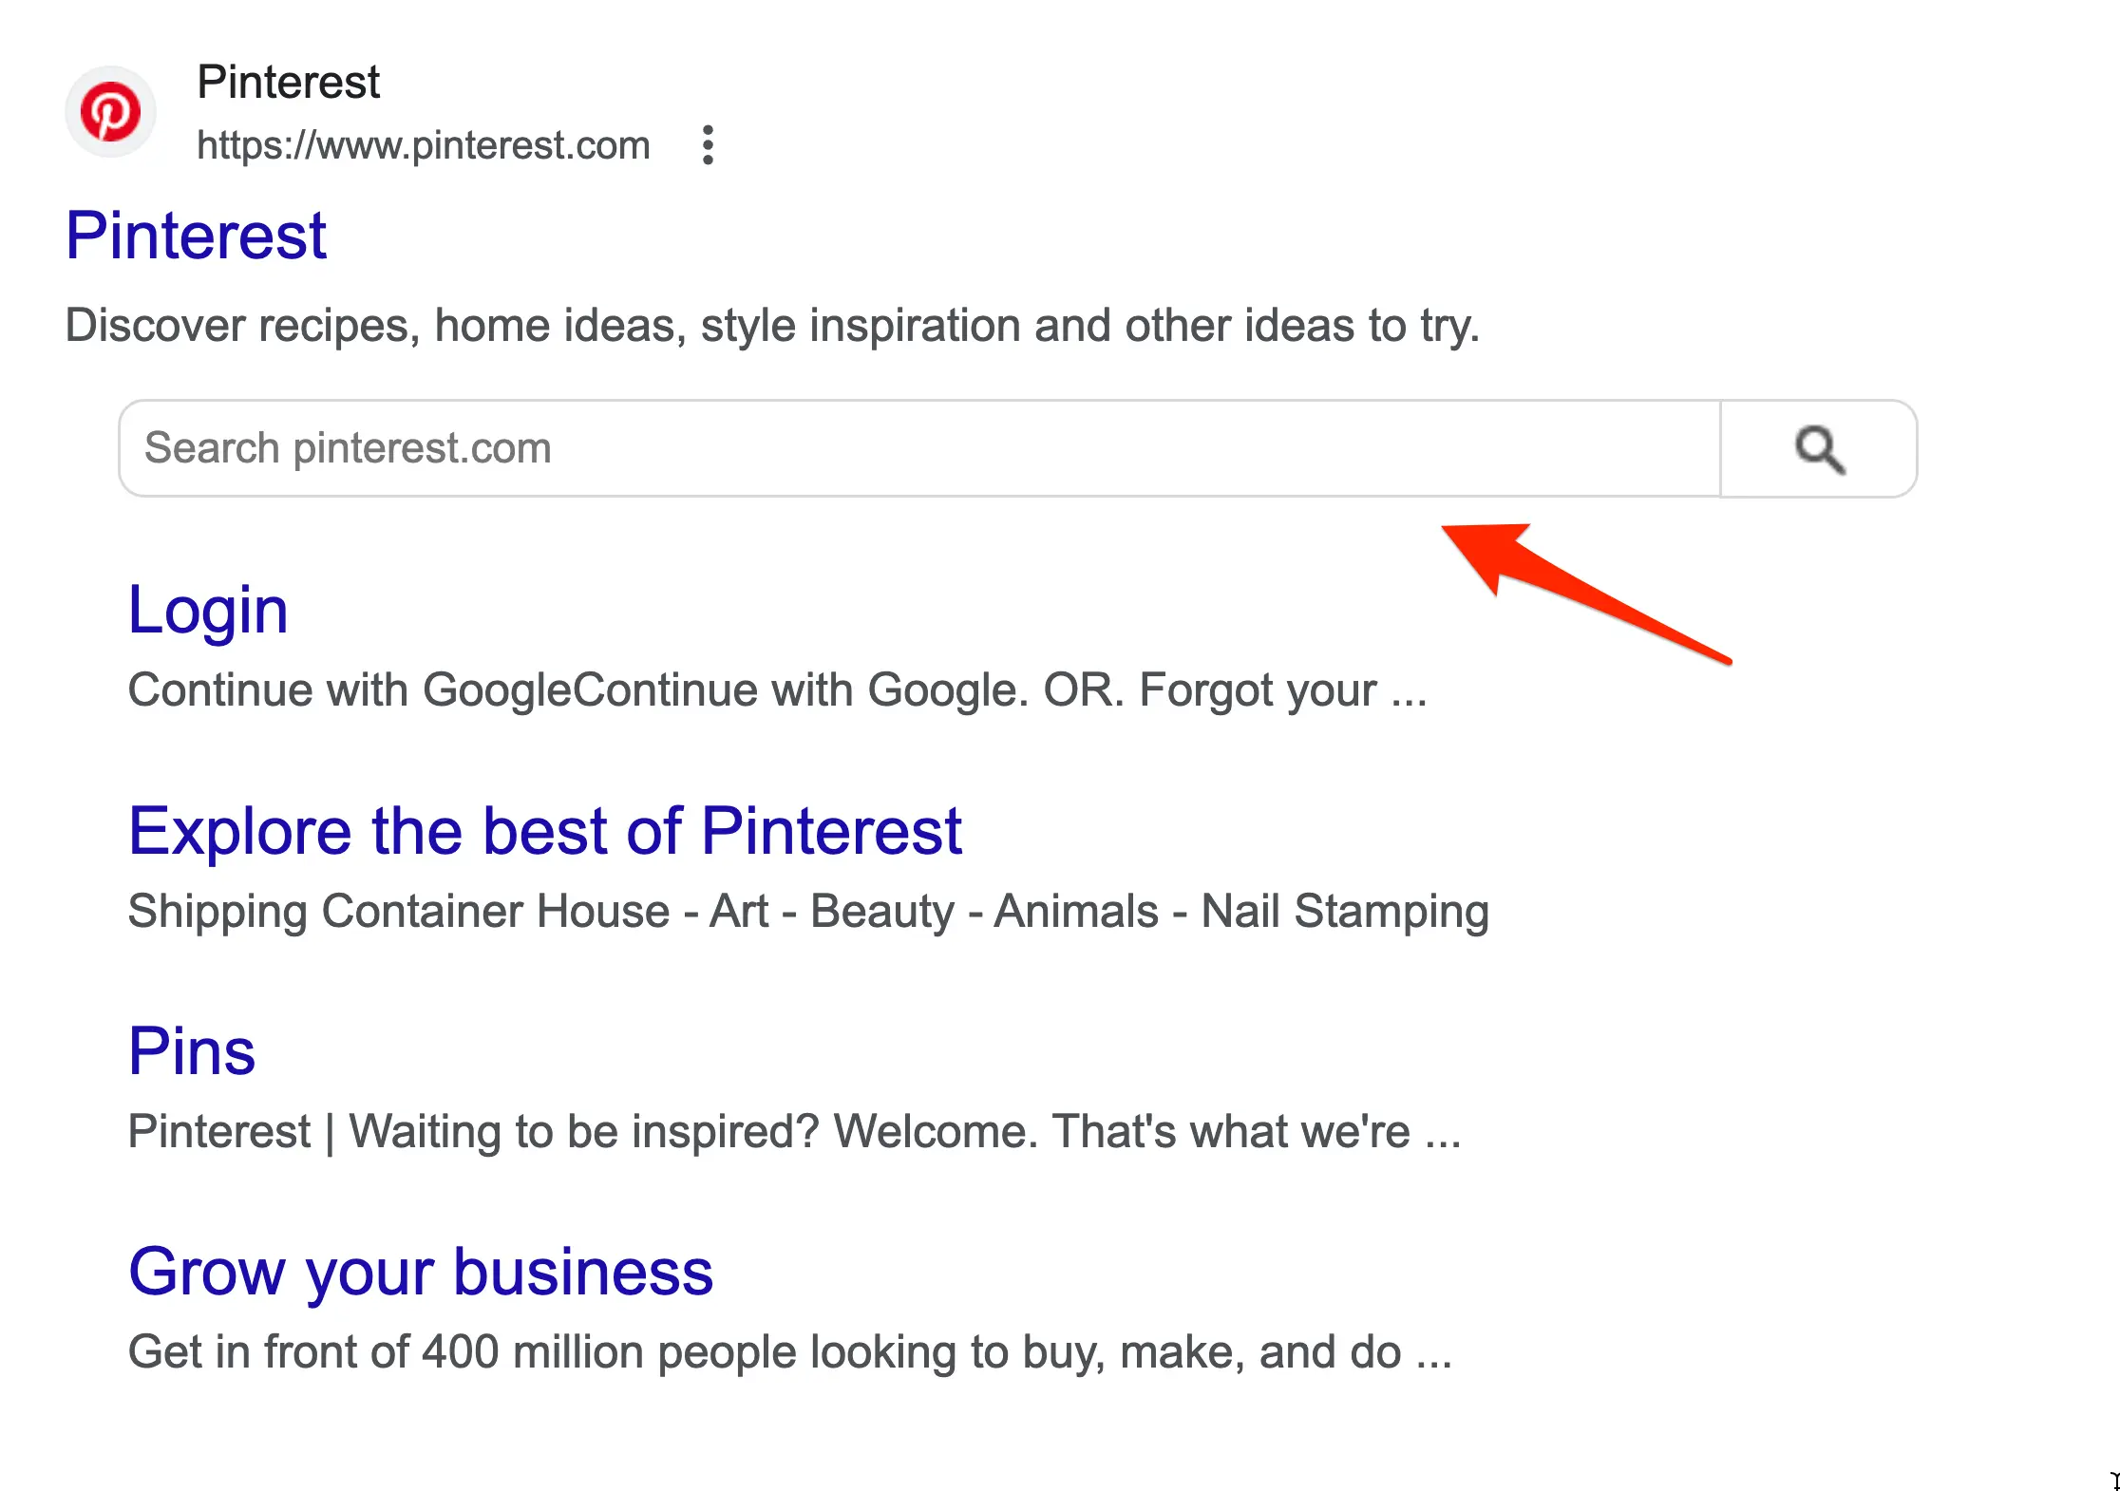The height and width of the screenshot is (1491, 2120).
Task: Click the "Continue with Google" snippet text
Action: tap(775, 690)
